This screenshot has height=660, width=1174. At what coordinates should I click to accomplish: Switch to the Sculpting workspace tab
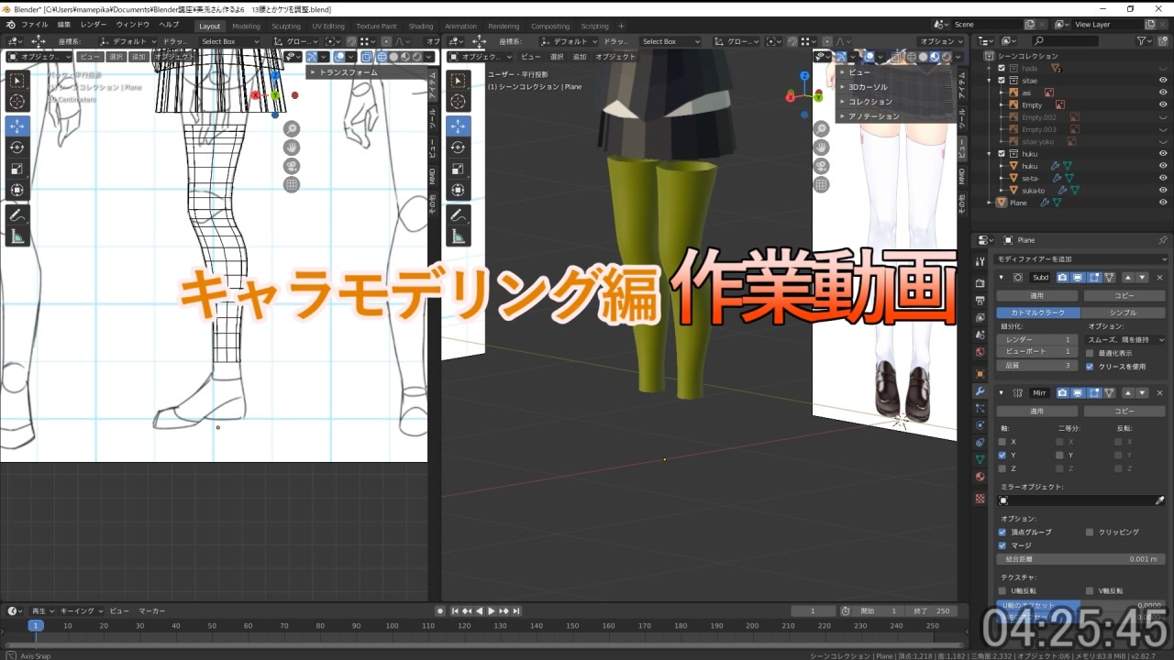[285, 27]
